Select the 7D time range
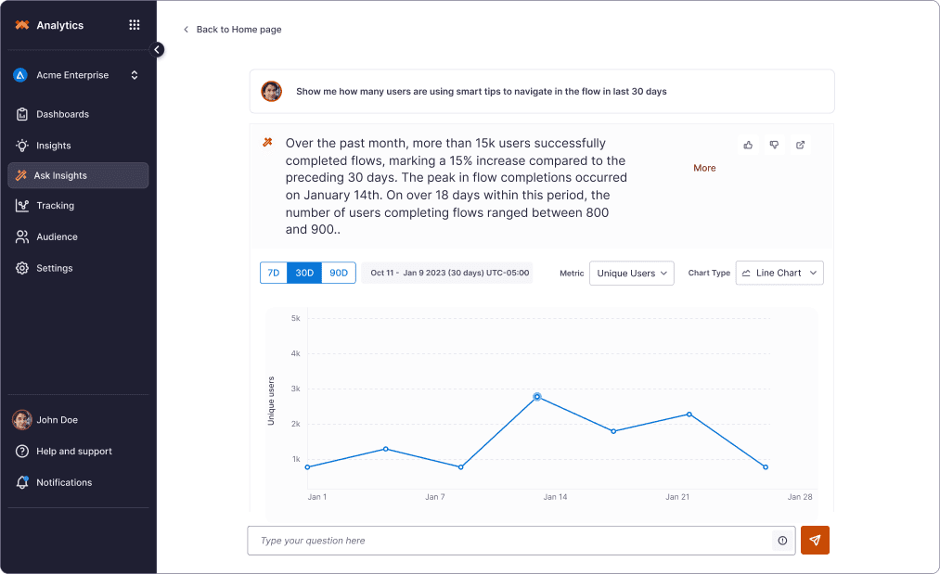This screenshot has height=574, width=940. pyautogui.click(x=274, y=273)
